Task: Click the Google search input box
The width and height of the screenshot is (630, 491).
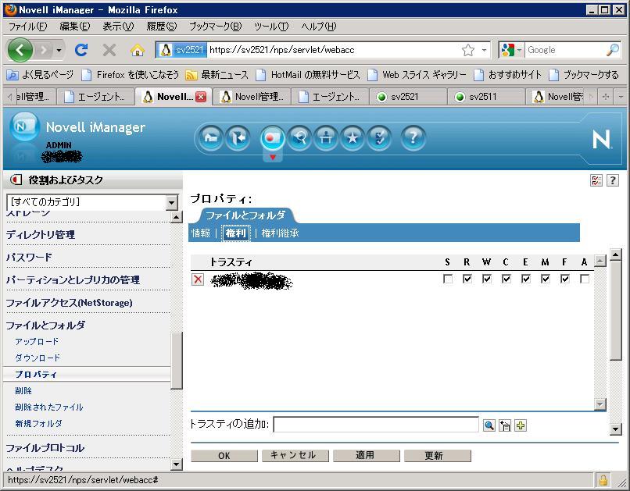Action: [565, 50]
